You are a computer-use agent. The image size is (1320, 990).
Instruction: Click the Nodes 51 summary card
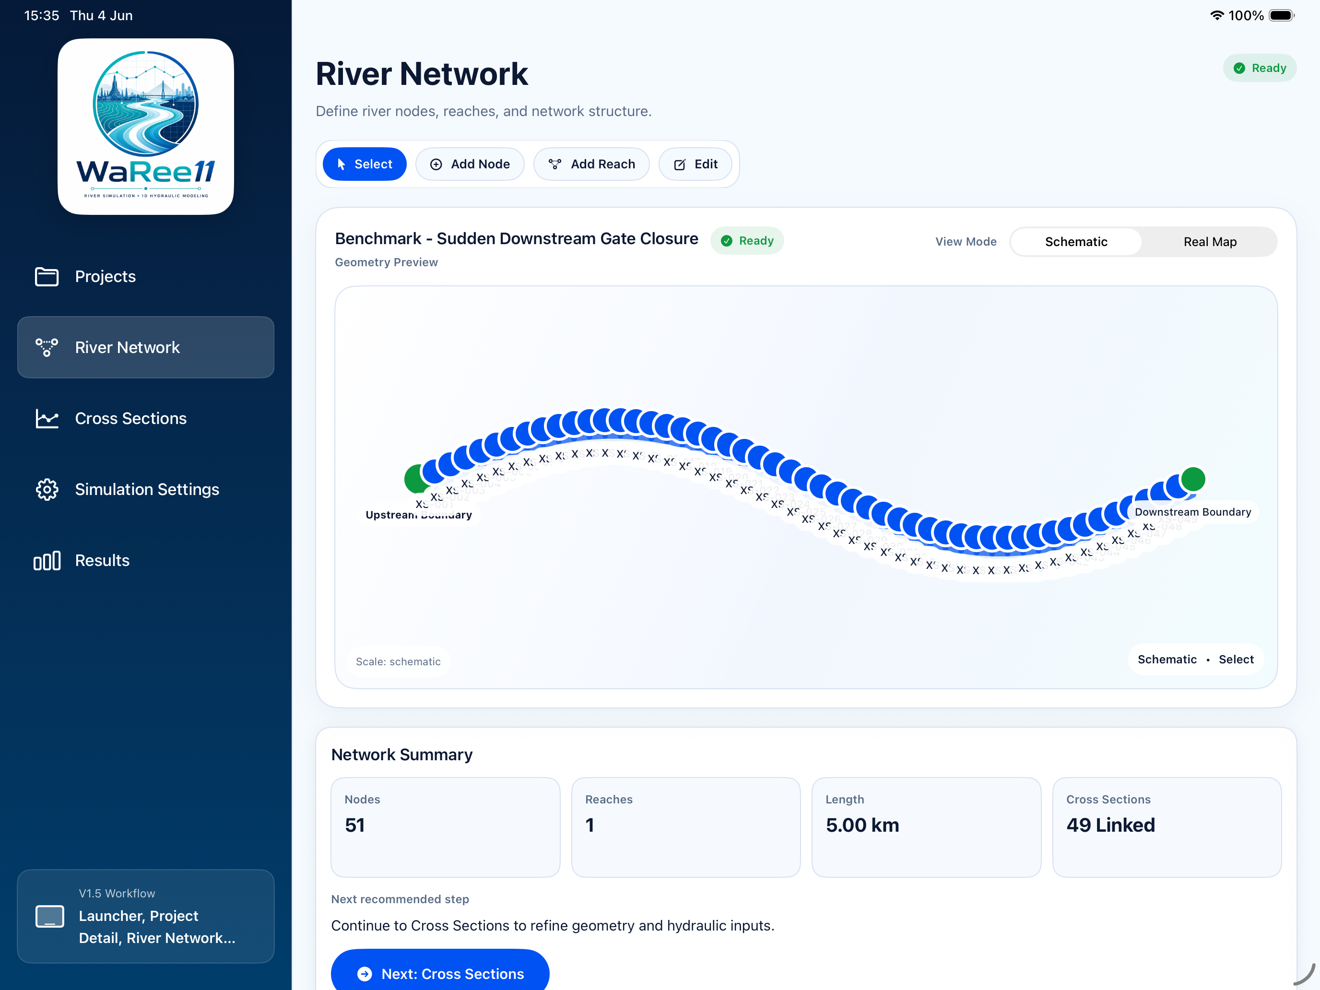(x=445, y=827)
